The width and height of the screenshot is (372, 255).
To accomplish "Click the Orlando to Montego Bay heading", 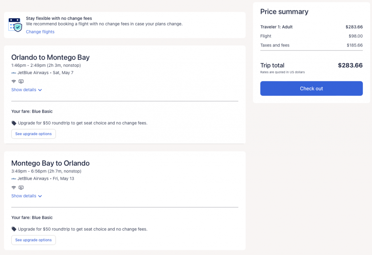I will point(50,57).
